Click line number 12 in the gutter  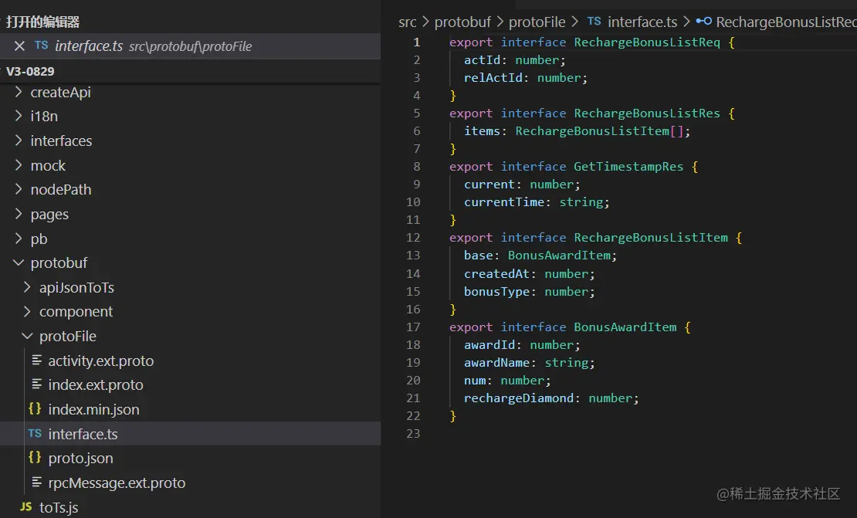tap(413, 238)
